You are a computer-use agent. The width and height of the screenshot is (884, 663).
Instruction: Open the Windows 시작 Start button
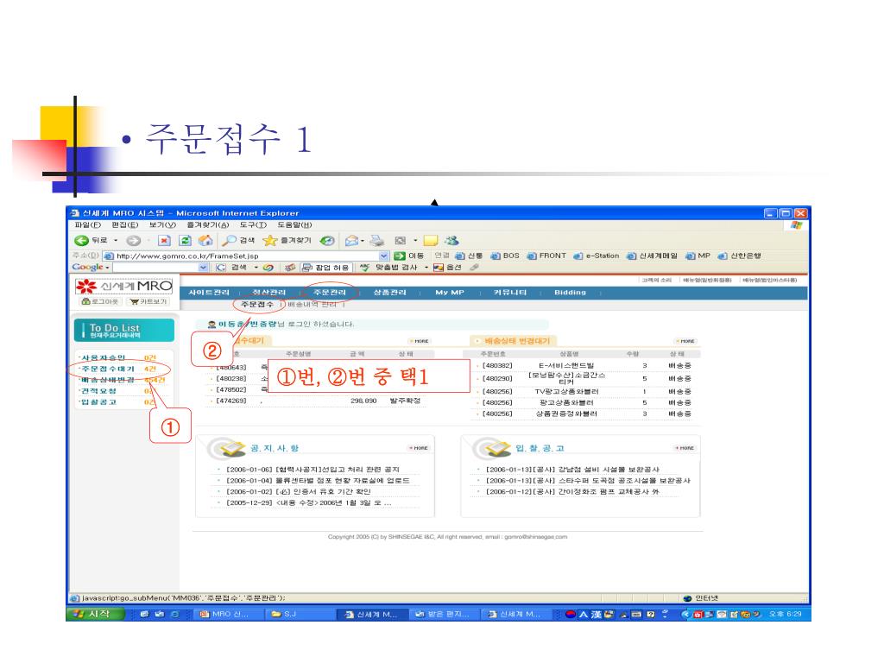pos(95,614)
